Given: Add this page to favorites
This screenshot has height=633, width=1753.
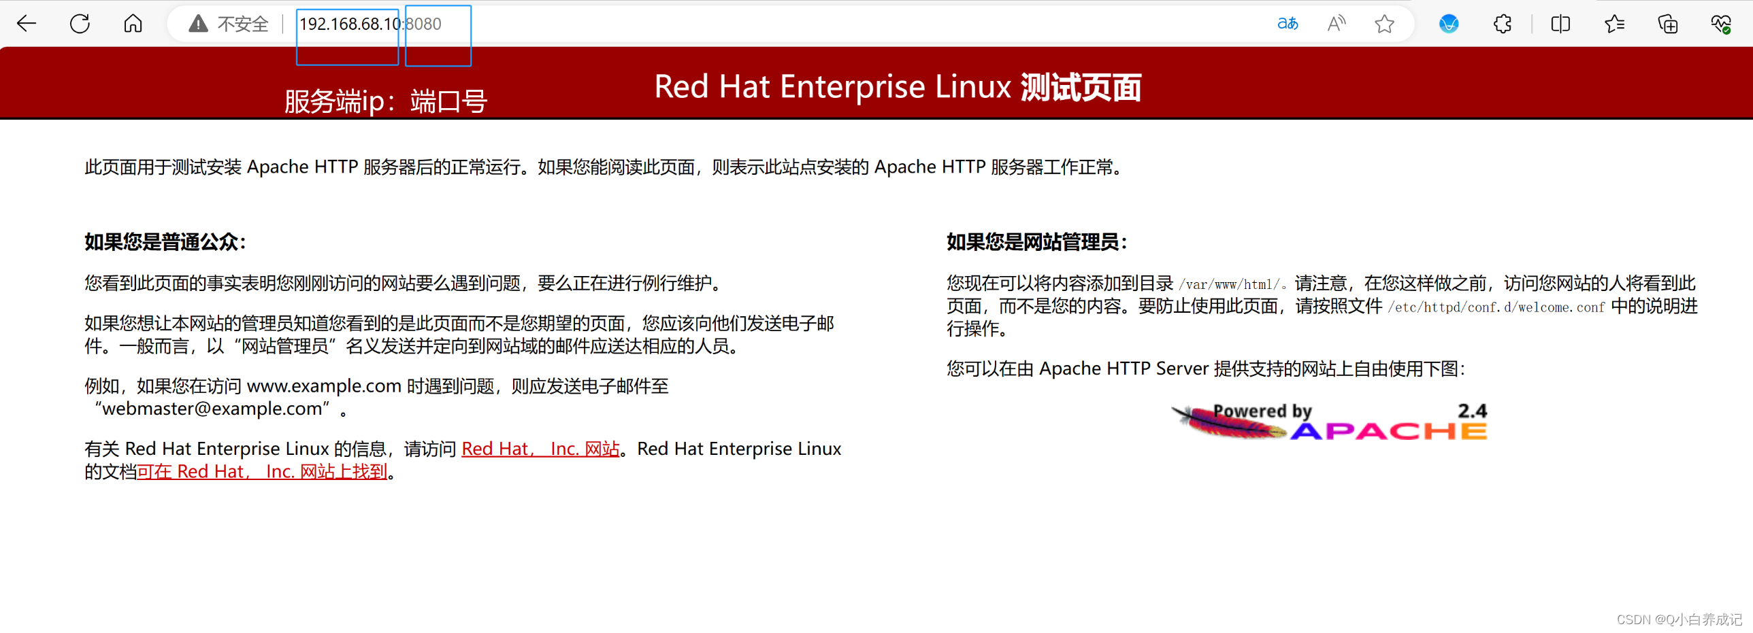Looking at the screenshot, I should [1385, 24].
